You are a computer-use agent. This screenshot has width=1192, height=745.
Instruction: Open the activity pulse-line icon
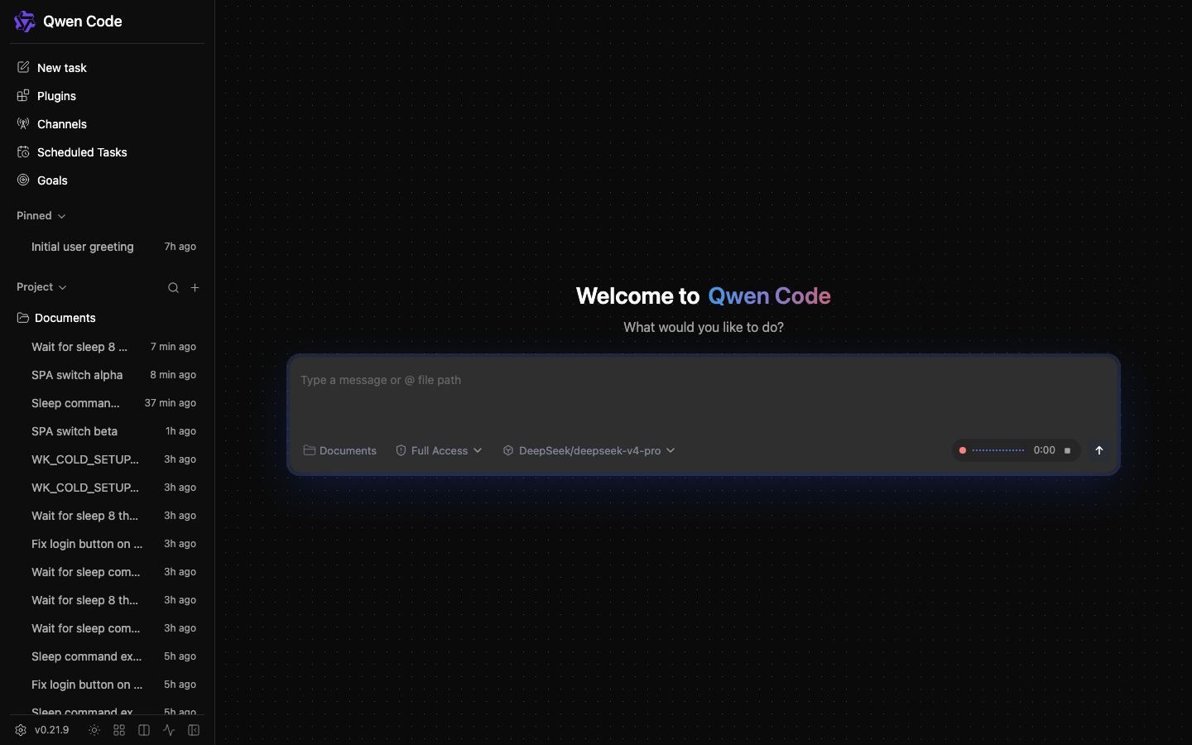click(x=169, y=730)
